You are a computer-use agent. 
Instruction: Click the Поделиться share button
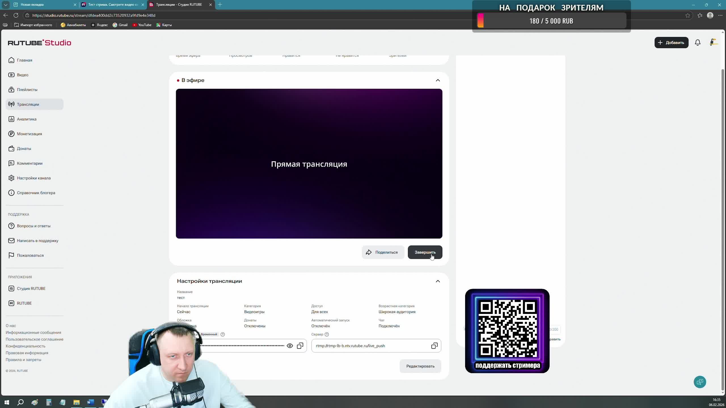point(383,252)
